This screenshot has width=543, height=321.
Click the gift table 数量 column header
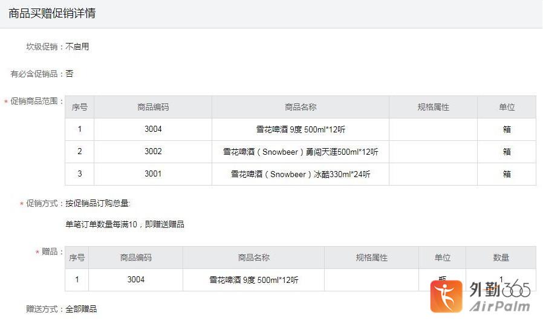click(501, 258)
